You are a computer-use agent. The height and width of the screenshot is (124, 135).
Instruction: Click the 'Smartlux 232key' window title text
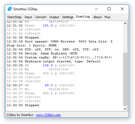[25, 9]
